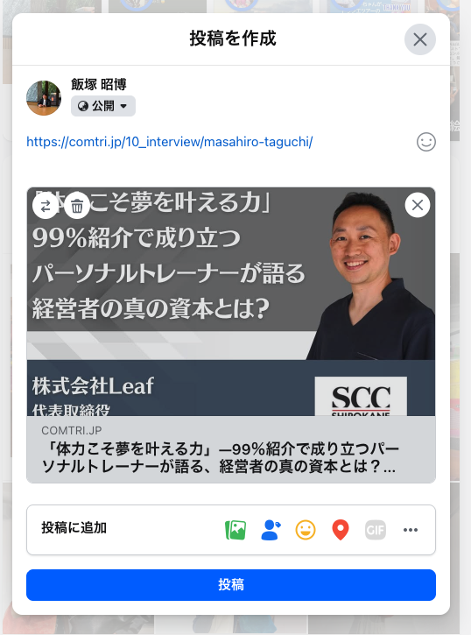The height and width of the screenshot is (635, 471).
Task: Click the photo/video add icon
Action: click(235, 530)
